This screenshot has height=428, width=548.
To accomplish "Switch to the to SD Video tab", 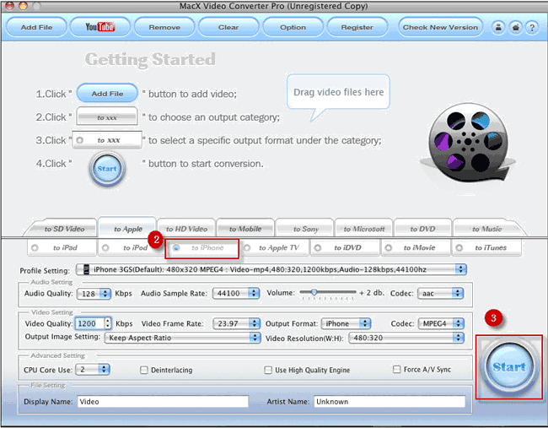I will (x=64, y=229).
